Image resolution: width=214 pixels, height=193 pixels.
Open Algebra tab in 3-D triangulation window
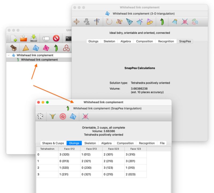pyautogui.click(x=125, y=41)
